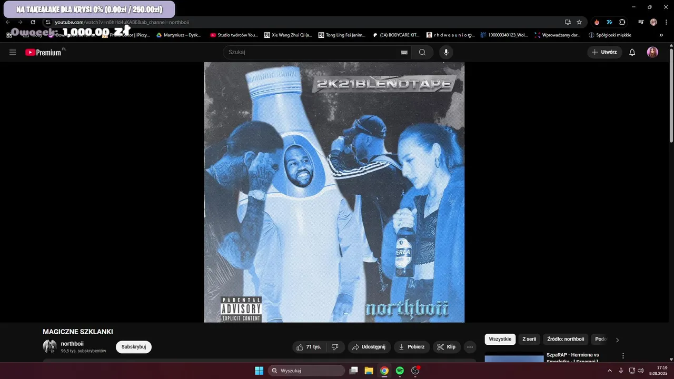Image resolution: width=674 pixels, height=379 pixels.
Task: Like the video with 71 tys. likes
Action: pos(309,347)
